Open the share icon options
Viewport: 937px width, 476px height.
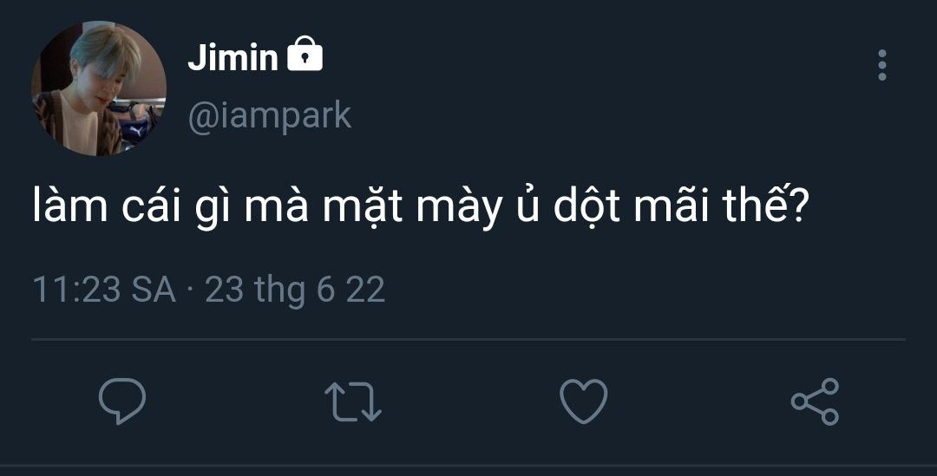click(x=815, y=401)
